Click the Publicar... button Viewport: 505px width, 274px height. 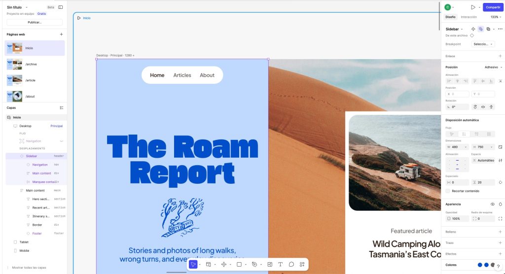pyautogui.click(x=35, y=22)
